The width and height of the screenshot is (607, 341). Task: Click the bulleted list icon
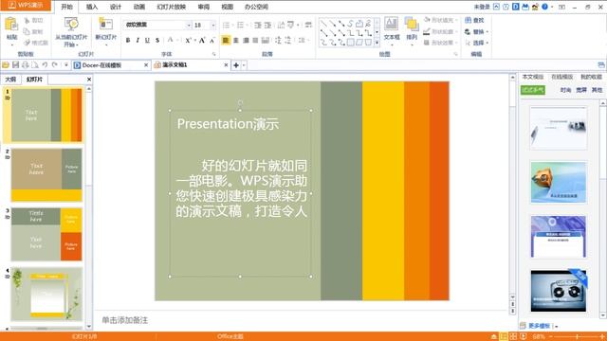point(226,26)
